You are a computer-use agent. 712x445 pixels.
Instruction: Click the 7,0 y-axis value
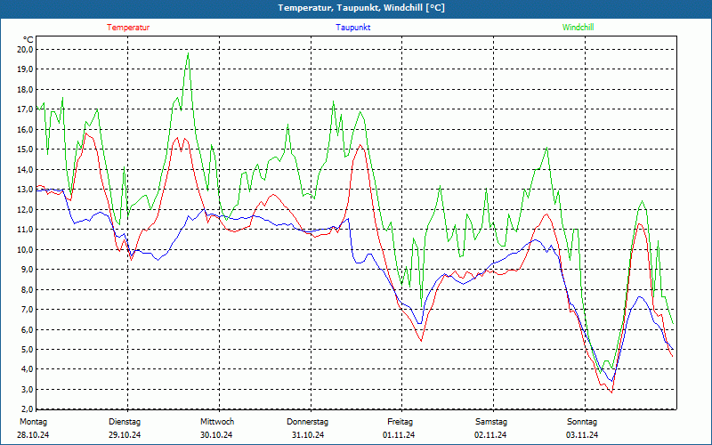click(28, 309)
